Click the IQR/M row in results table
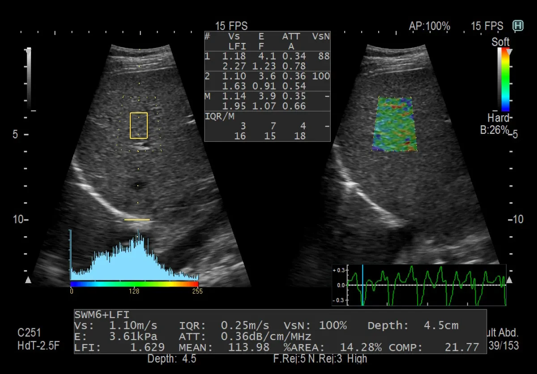Image resolution: width=537 pixels, height=374 pixels. 267,126
